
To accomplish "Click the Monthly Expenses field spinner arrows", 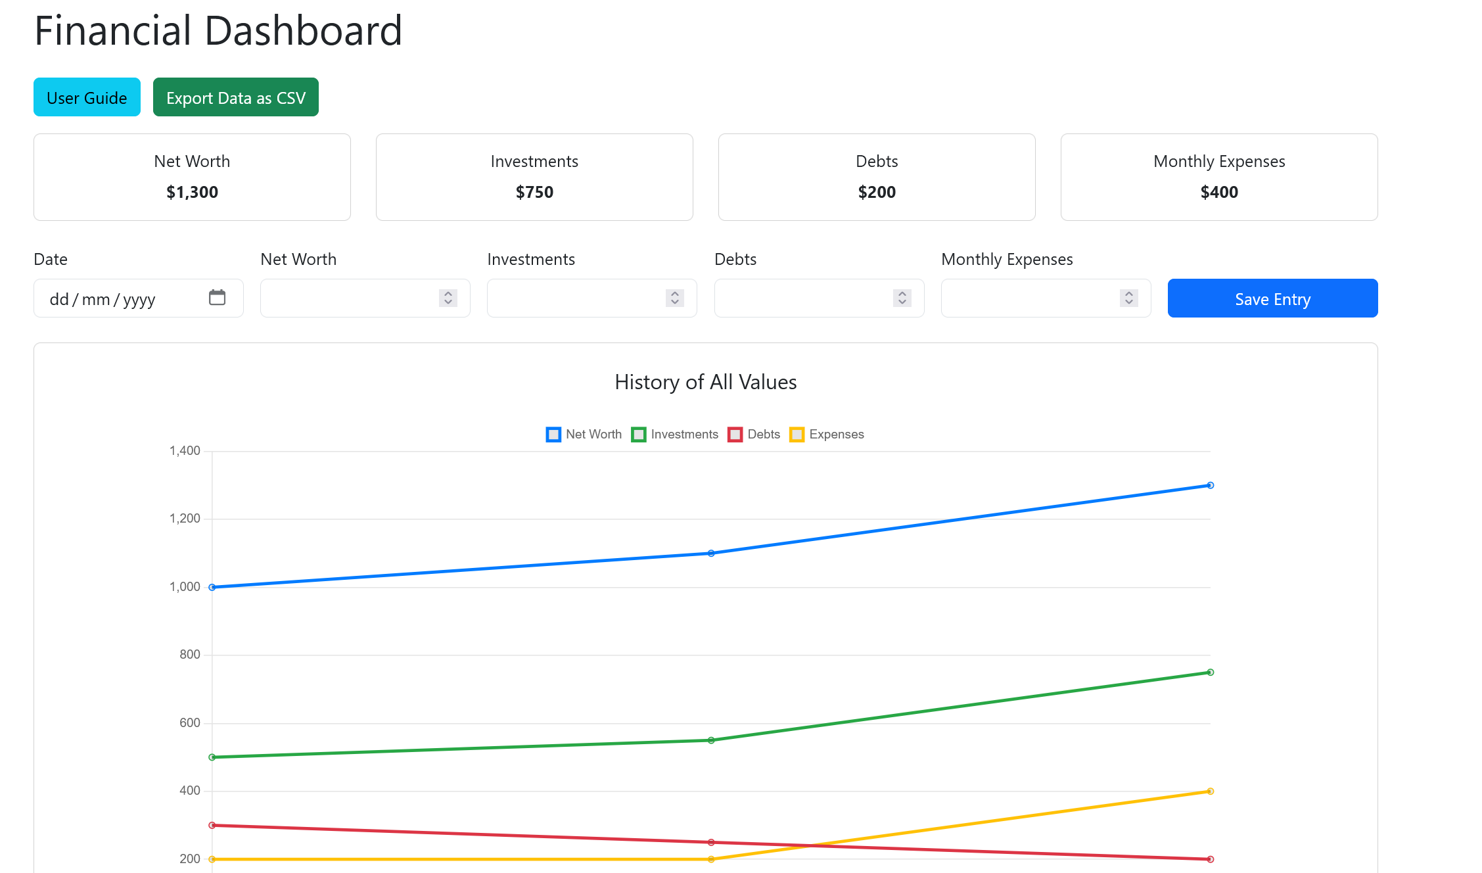I will [x=1128, y=298].
